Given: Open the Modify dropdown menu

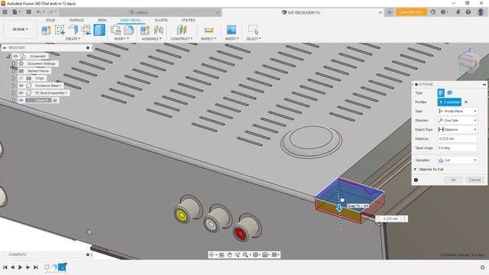Looking at the screenshot, I should tap(121, 39).
